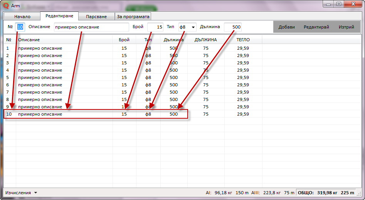Open the Изчисления dropdown menu
The height and width of the screenshot is (200, 365).
coord(21,192)
